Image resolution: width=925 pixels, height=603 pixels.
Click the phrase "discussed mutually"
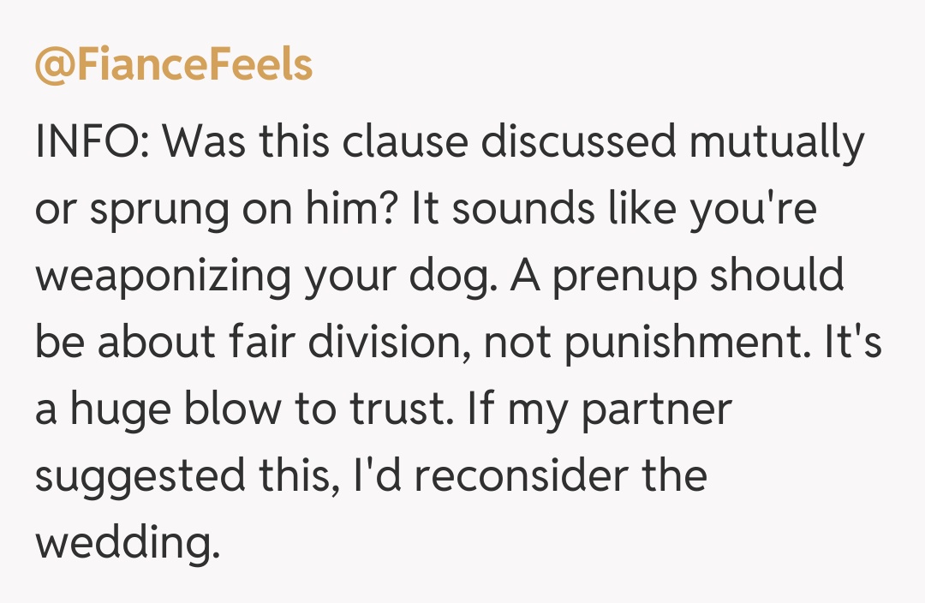671,142
